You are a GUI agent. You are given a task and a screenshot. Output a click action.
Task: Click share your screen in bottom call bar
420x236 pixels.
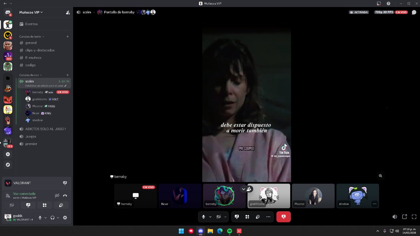(237, 217)
